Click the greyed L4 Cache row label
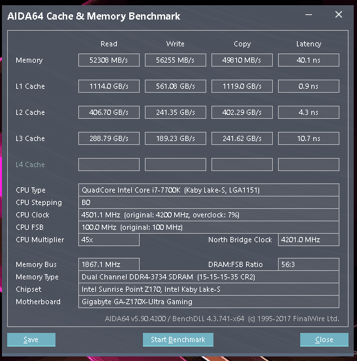The height and width of the screenshot is (361, 357). (30, 165)
